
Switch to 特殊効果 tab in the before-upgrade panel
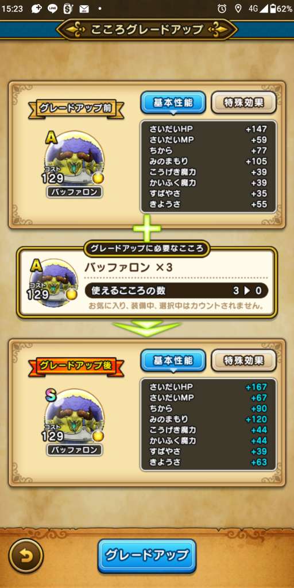click(243, 102)
